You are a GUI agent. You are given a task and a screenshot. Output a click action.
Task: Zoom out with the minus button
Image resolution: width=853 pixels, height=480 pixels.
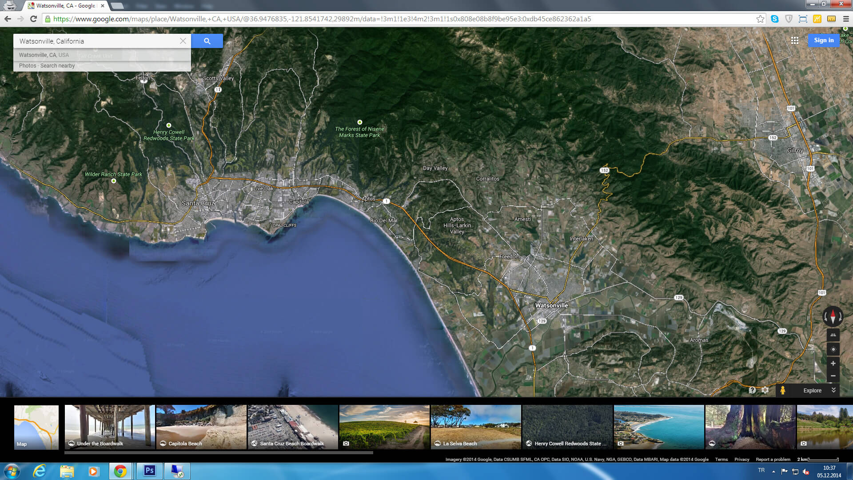click(833, 376)
